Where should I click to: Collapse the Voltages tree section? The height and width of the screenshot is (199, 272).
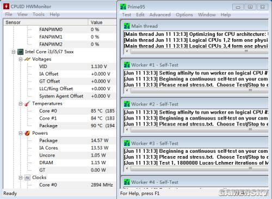pos(21,59)
